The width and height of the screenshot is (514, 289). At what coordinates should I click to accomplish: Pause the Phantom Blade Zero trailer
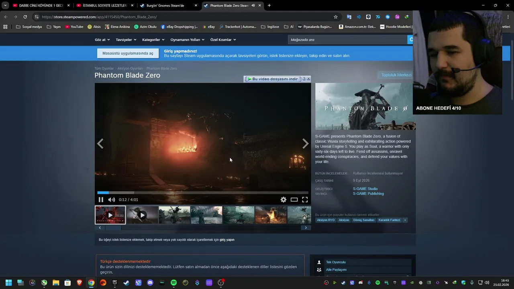(101, 199)
